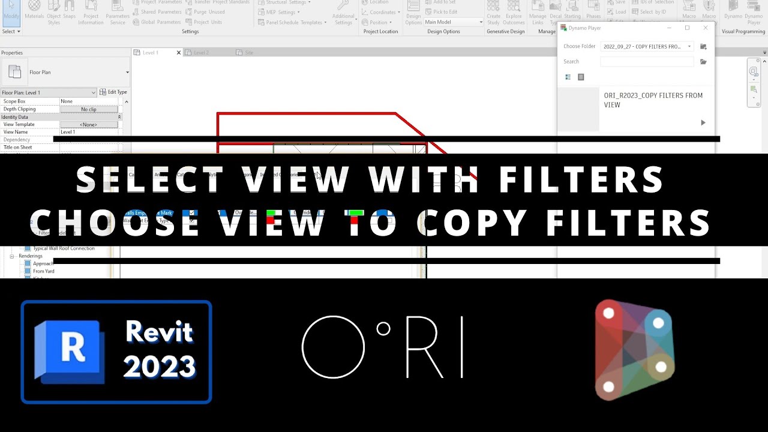The width and height of the screenshot is (768, 432).
Task: Click the 2D navigation wheel icon
Action: click(x=754, y=72)
